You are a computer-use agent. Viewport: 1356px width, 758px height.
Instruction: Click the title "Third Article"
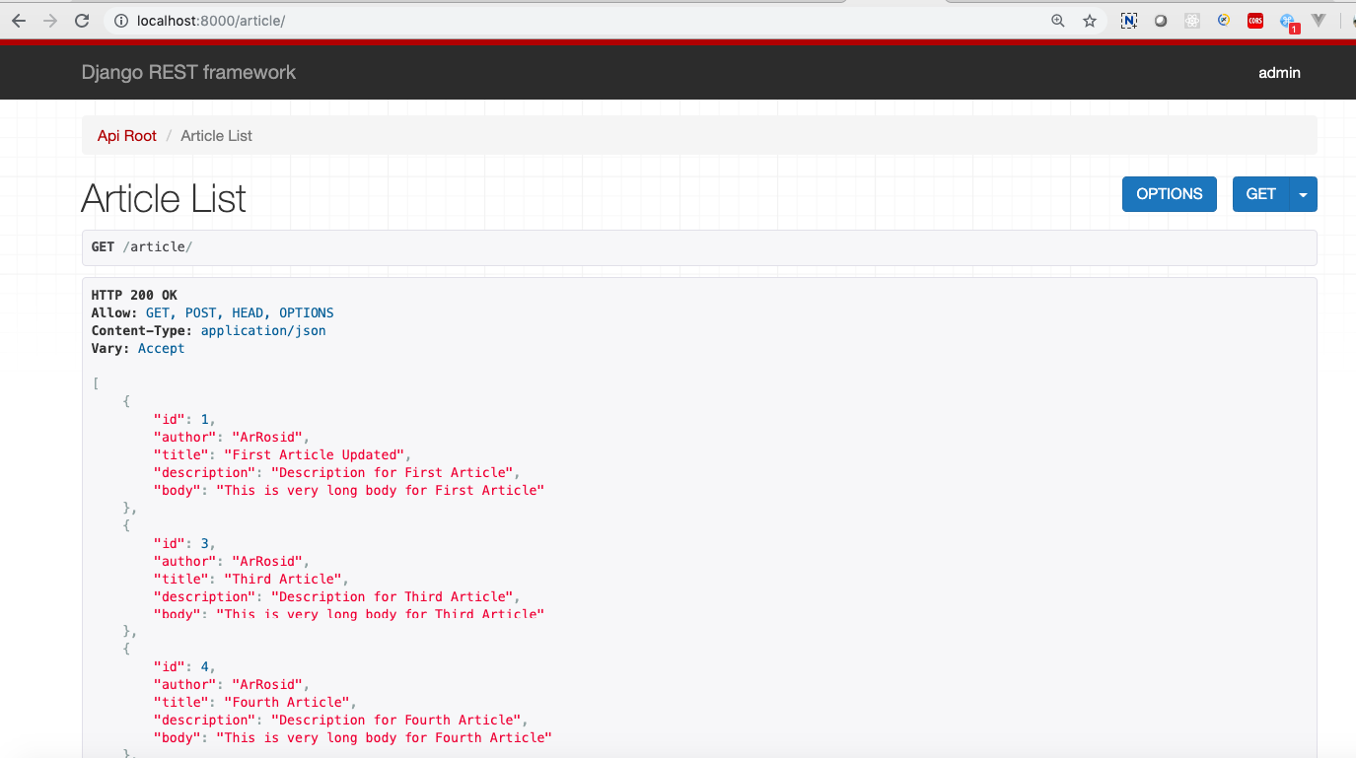pyautogui.click(x=283, y=579)
